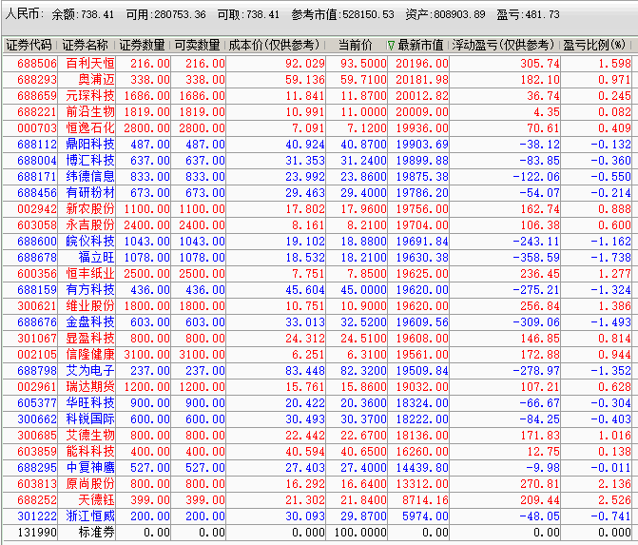Click current price 93.5000
Viewport: 638px width, 545px height.
[363, 63]
